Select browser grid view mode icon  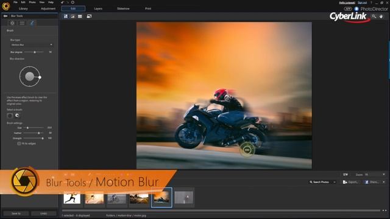(80, 16)
